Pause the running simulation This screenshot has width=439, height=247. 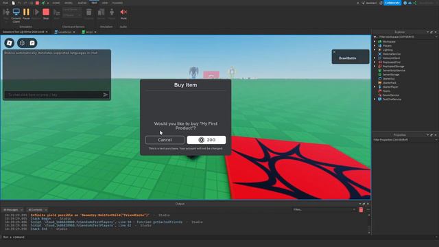(26, 14)
